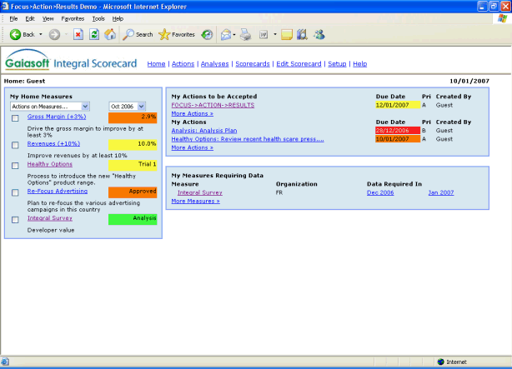This screenshot has height=369, width=512.
Task: Open the Search toolbar button
Action: [x=138, y=35]
